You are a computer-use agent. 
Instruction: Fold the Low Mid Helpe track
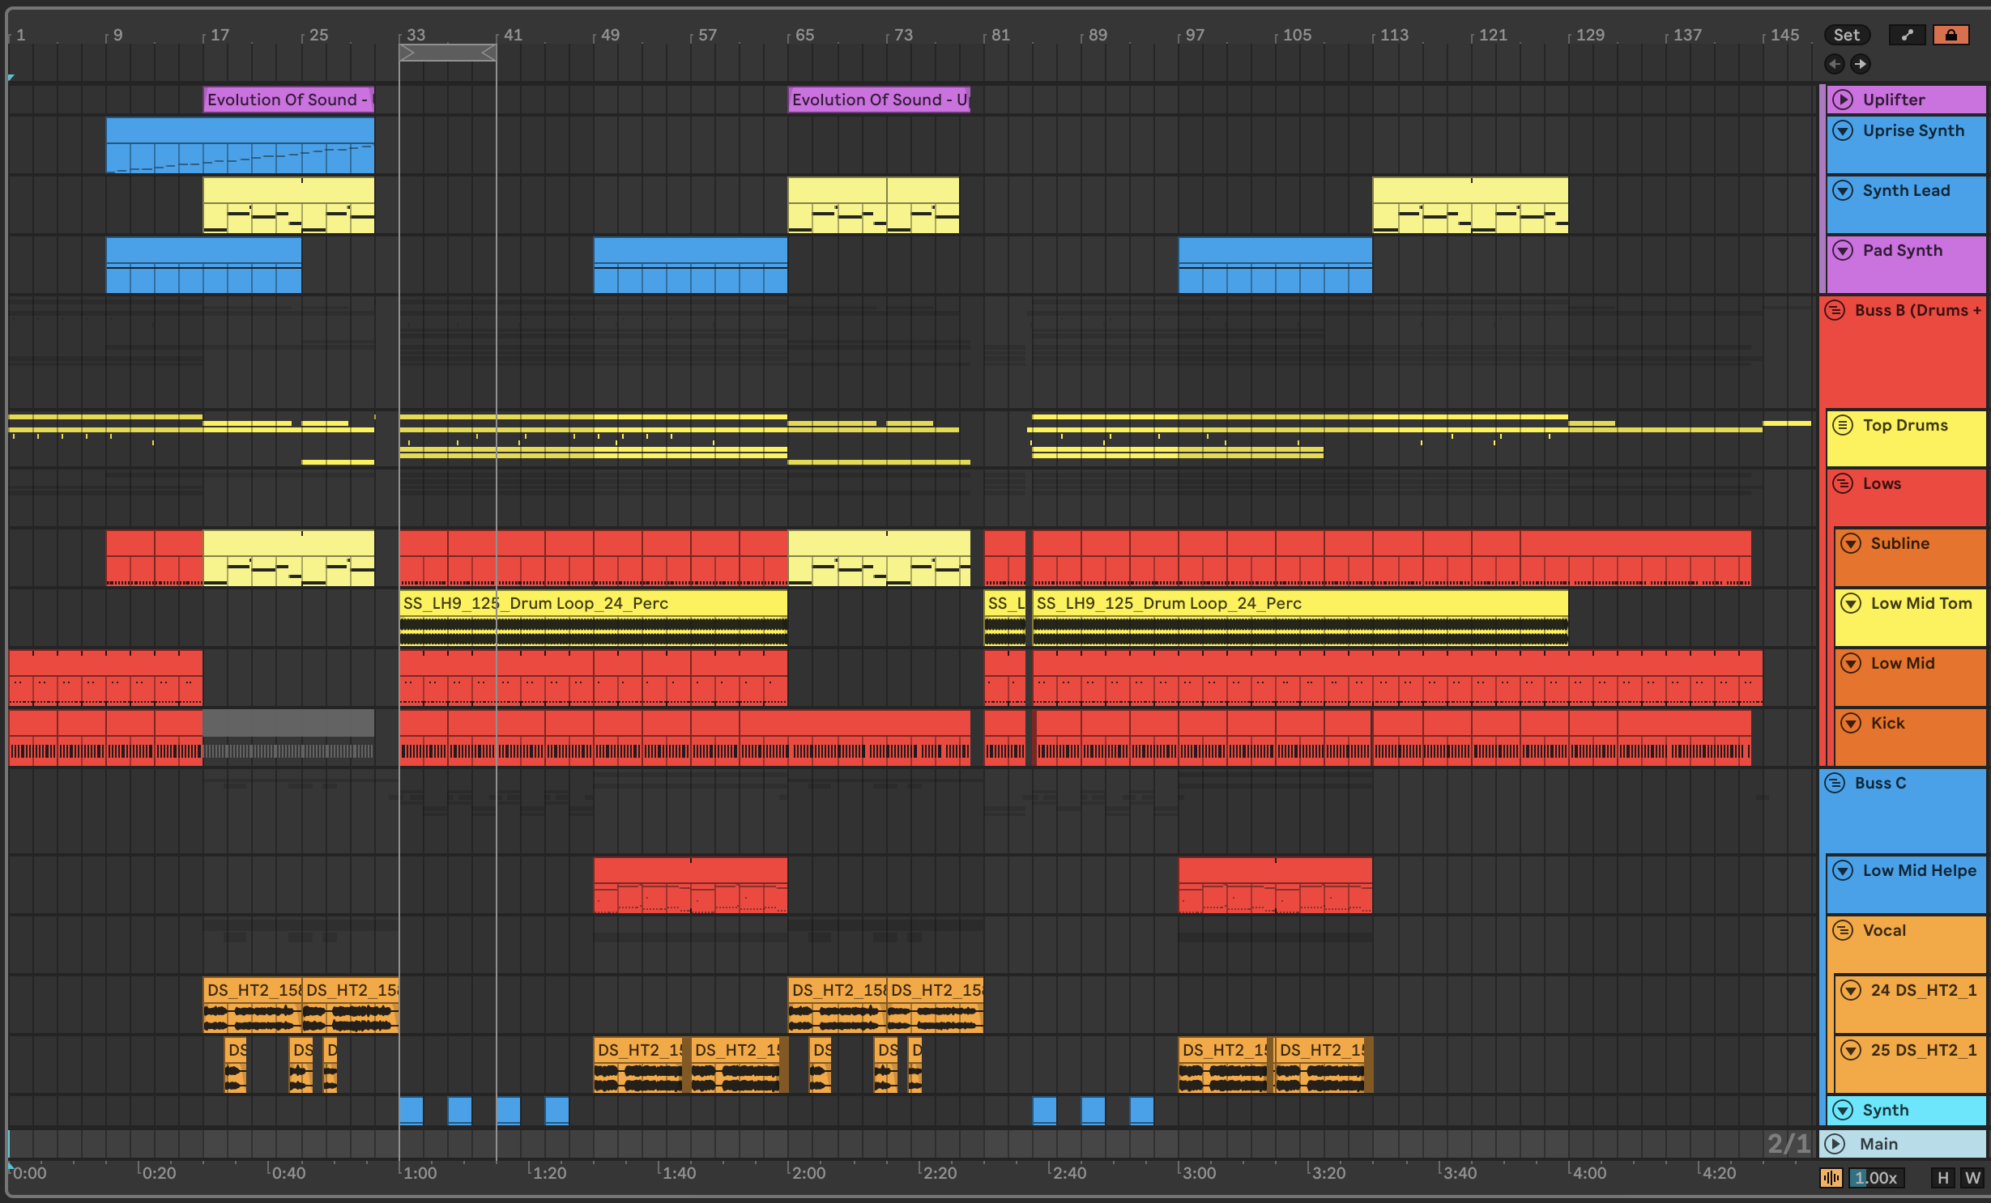pos(1843,870)
